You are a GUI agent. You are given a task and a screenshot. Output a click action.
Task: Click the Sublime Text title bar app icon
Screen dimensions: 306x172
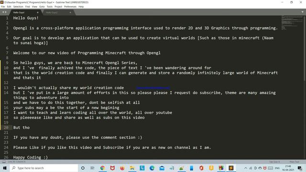[x=2, y=2]
